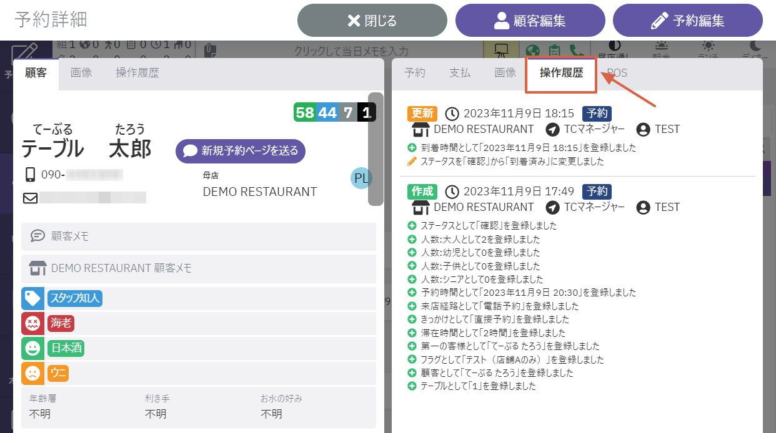Open customer panel's 操作履歴 tab
This screenshot has height=433, width=776.
click(137, 73)
